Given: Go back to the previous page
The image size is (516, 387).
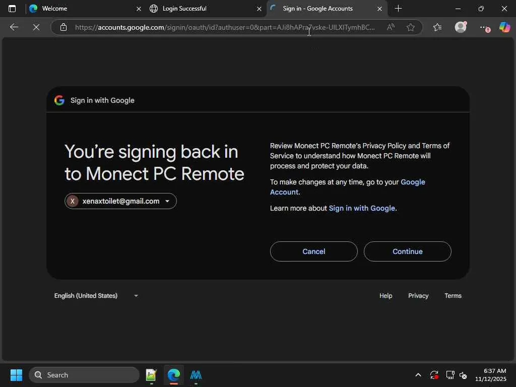Looking at the screenshot, I should coord(14,27).
